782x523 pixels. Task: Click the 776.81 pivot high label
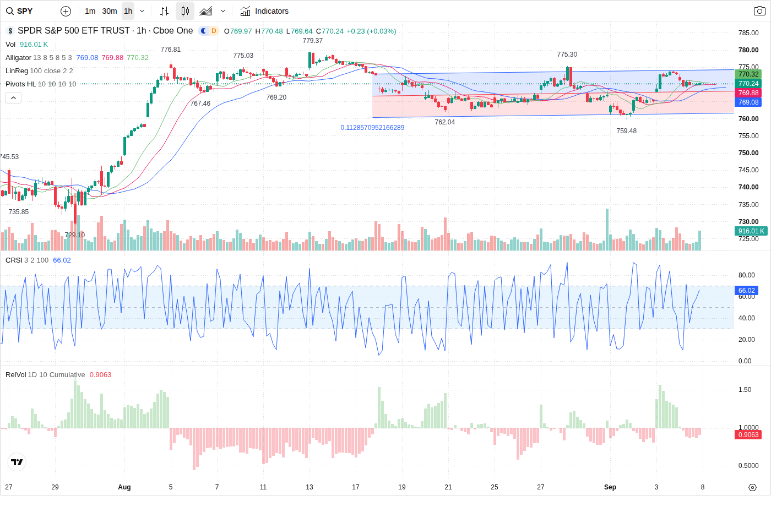[171, 50]
